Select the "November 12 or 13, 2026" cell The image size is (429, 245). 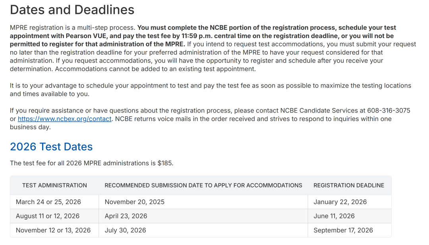53,230
